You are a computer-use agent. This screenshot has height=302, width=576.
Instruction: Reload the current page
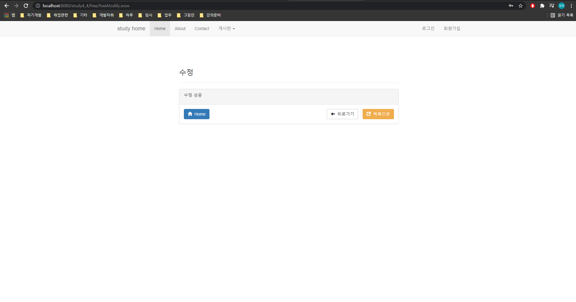pos(26,6)
